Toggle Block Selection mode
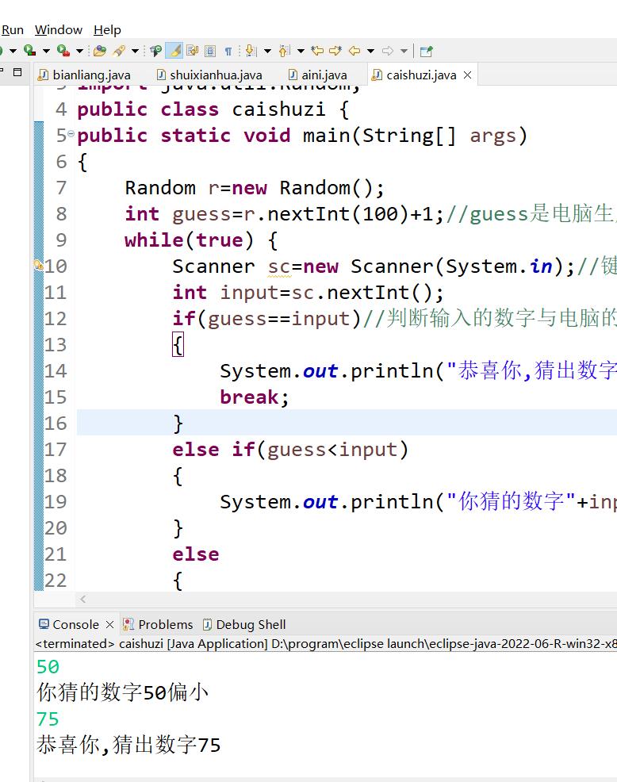 tap(210, 51)
